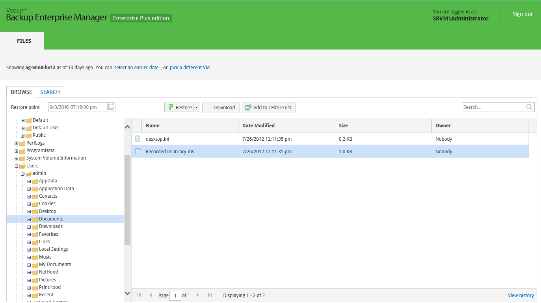Open the View history link
This screenshot has width=541, height=303.
[521, 296]
